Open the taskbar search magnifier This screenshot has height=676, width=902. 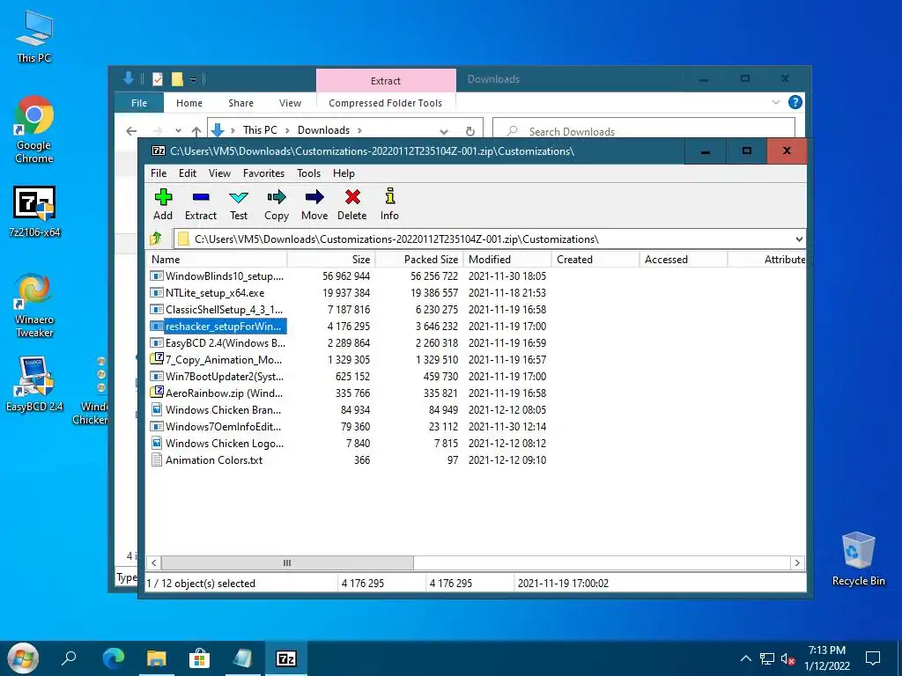(69, 658)
